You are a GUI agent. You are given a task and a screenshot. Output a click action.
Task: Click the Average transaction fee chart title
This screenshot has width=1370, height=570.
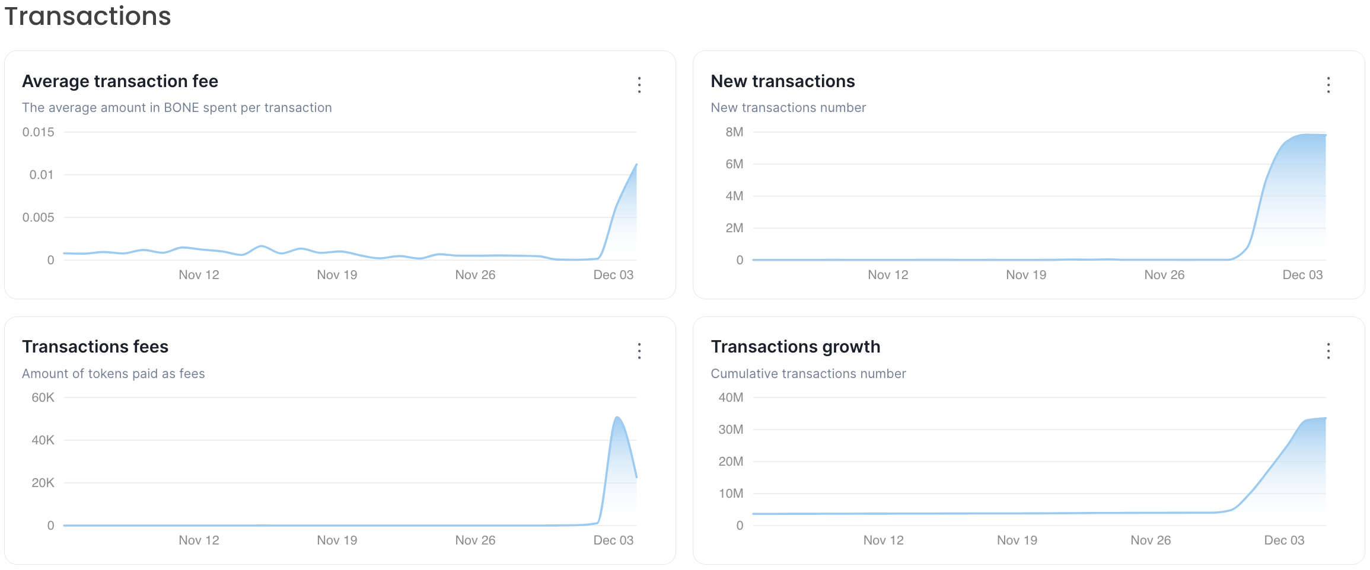[x=120, y=81]
